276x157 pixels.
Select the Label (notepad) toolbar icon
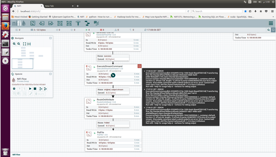tap(96, 23)
